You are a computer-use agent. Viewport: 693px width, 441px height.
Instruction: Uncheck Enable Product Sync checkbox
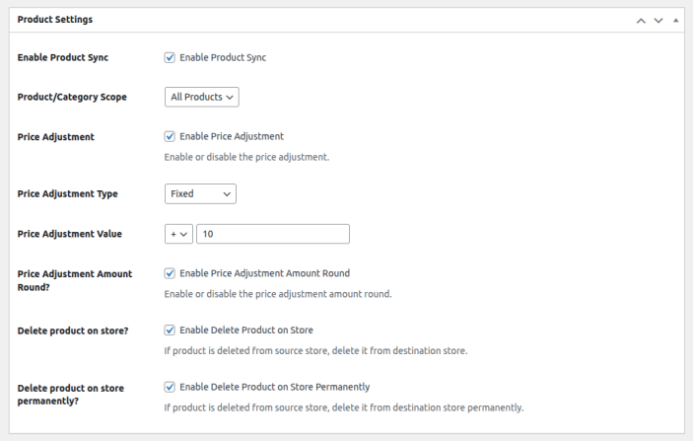click(x=170, y=57)
